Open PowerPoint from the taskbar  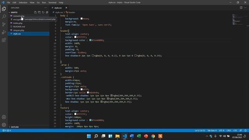[x=146, y=136]
